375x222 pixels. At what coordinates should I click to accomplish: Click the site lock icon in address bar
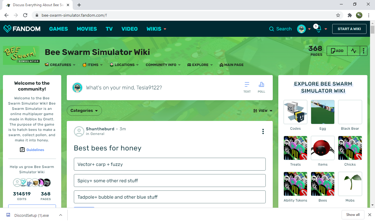37,15
